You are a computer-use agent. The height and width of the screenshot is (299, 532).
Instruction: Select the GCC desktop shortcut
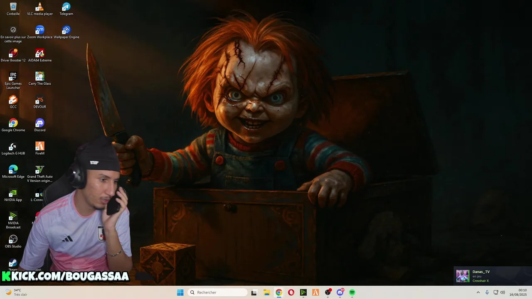pos(13,102)
